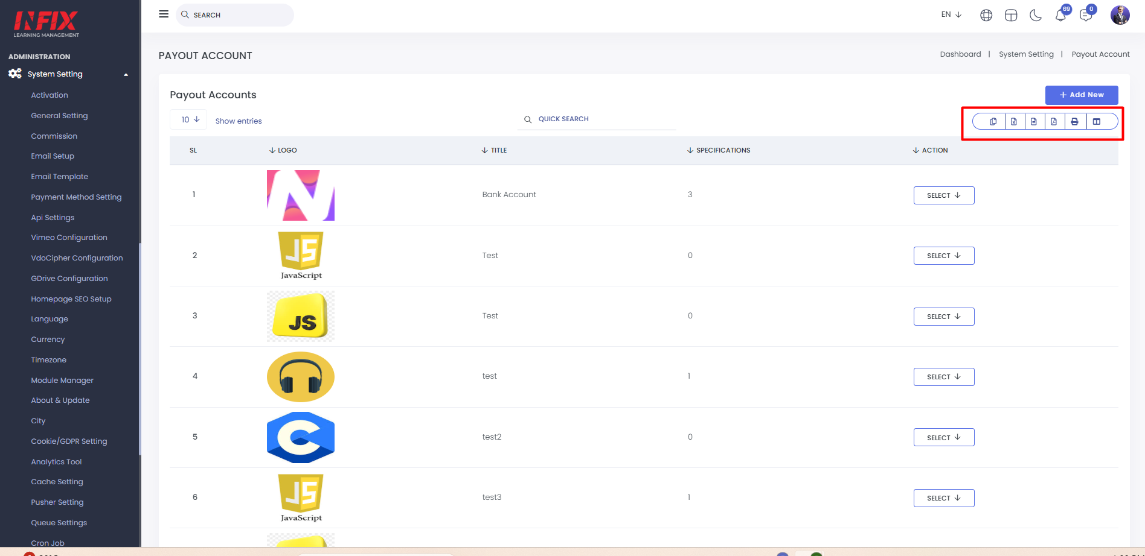Open the EN language dropdown
Viewport: 1145px width, 556px height.
point(951,14)
